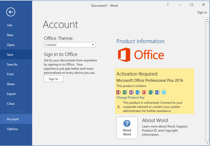
Task: Click the 'Product Information' heading
Action: tap(140, 41)
